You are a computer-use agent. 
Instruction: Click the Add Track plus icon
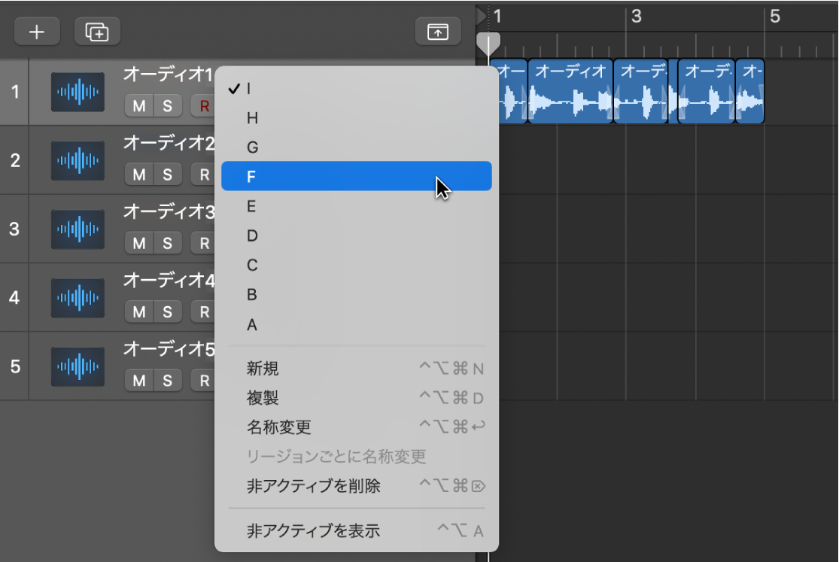(x=36, y=31)
